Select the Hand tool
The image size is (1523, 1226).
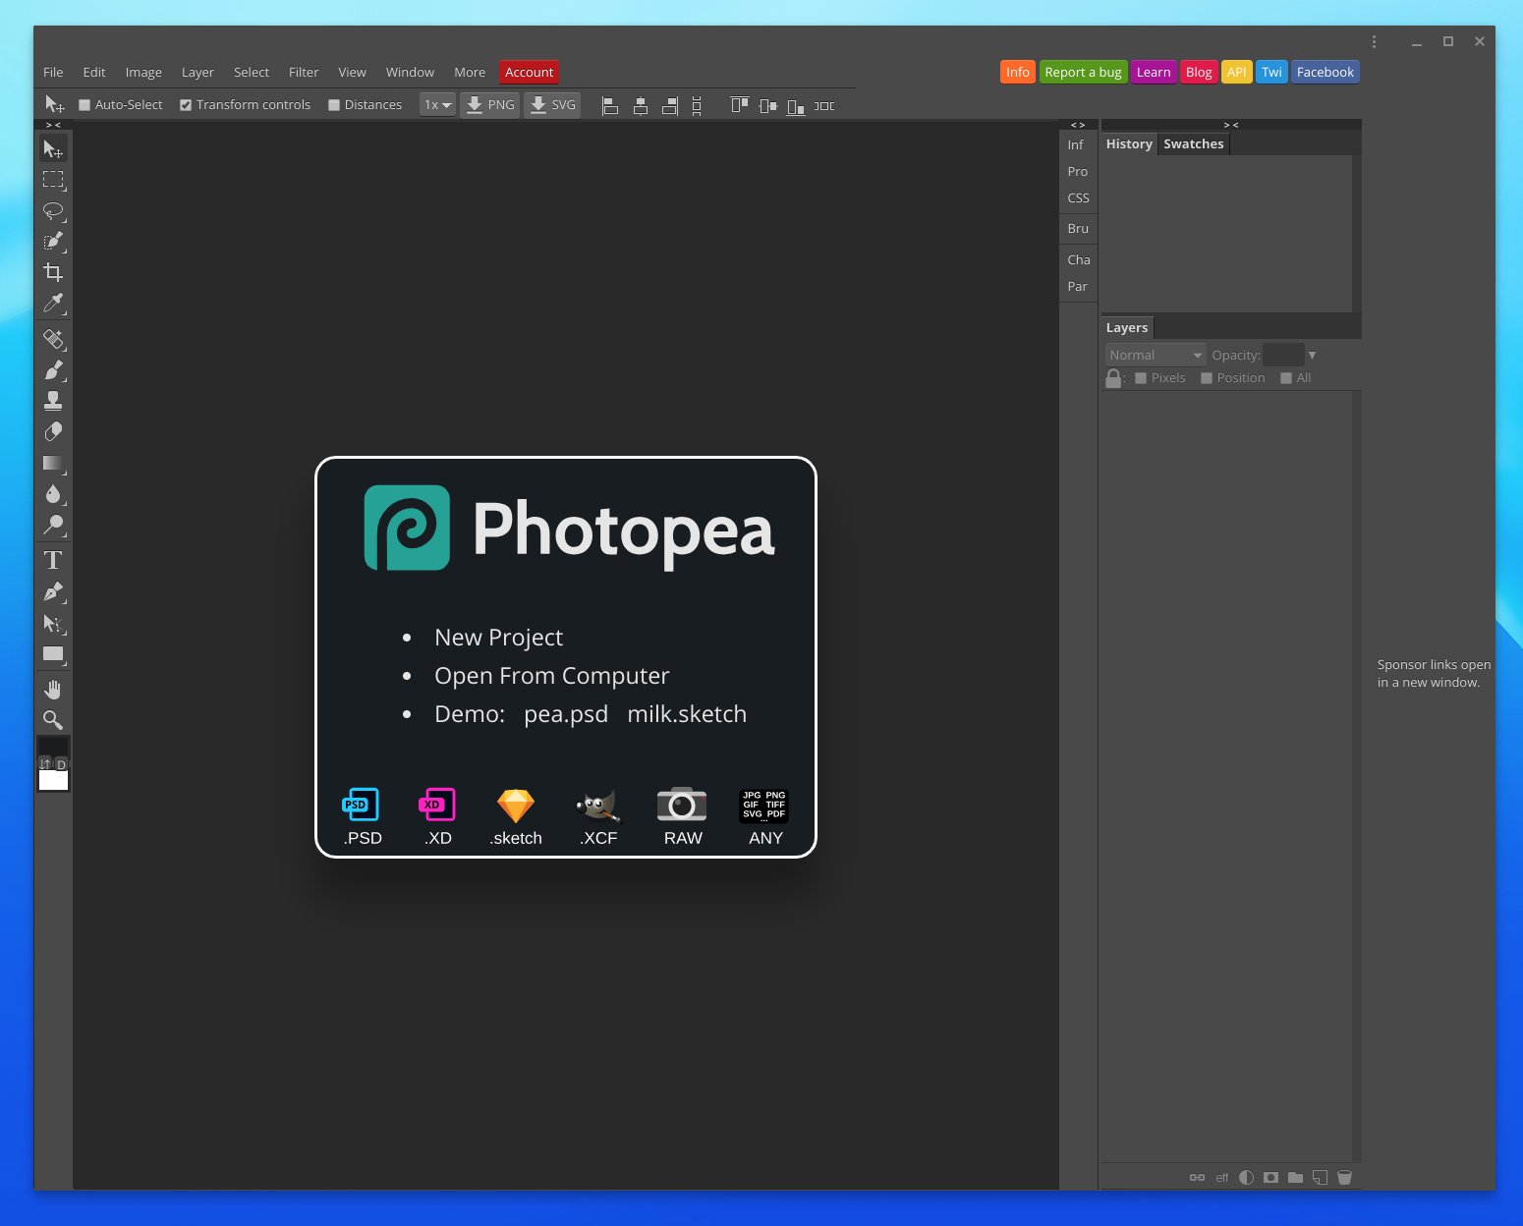click(53, 690)
